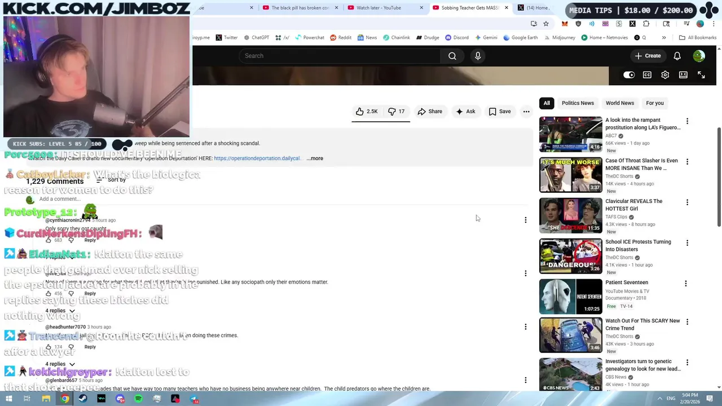
Task: Select the World News chip
Action: pyautogui.click(x=620, y=103)
